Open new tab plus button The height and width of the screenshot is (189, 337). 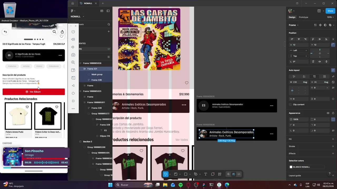point(103,3)
